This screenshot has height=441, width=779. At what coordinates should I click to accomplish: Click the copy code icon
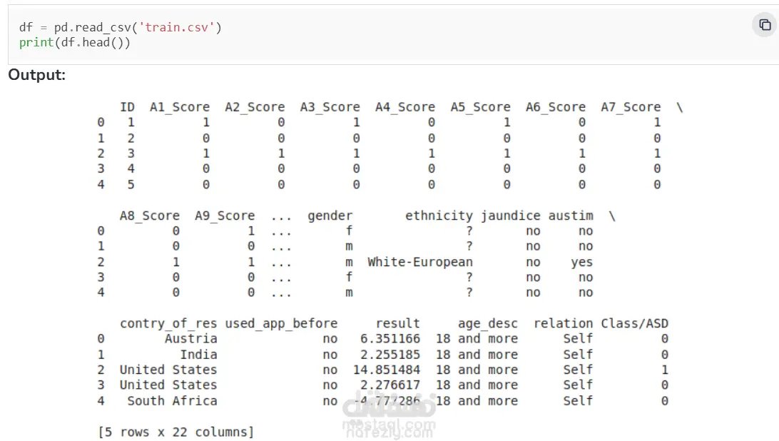[x=765, y=25]
